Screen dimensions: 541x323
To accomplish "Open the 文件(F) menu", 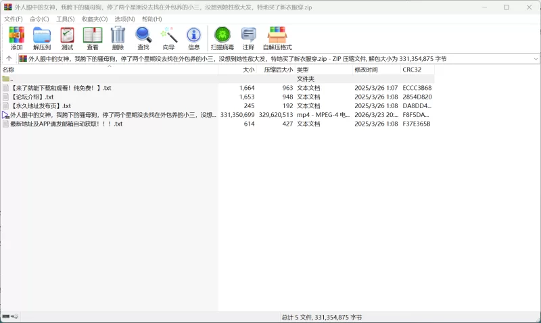I will [14, 19].
